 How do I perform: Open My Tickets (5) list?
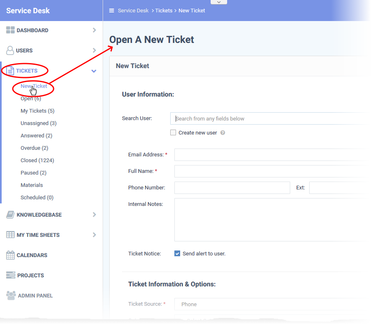(38, 111)
